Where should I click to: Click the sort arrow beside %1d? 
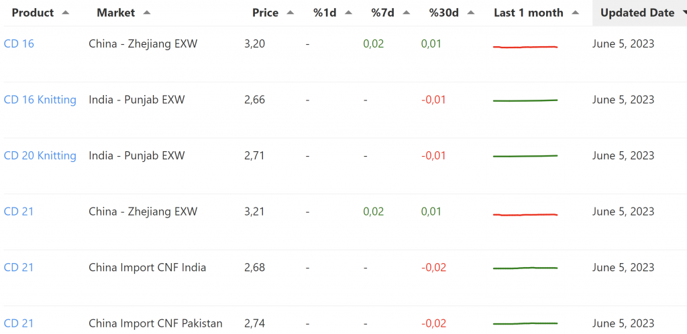pos(348,13)
